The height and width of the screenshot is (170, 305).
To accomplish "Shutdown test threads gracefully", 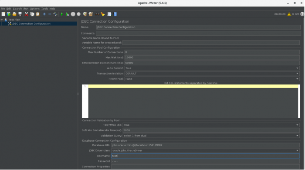I will (x=78, y=14).
